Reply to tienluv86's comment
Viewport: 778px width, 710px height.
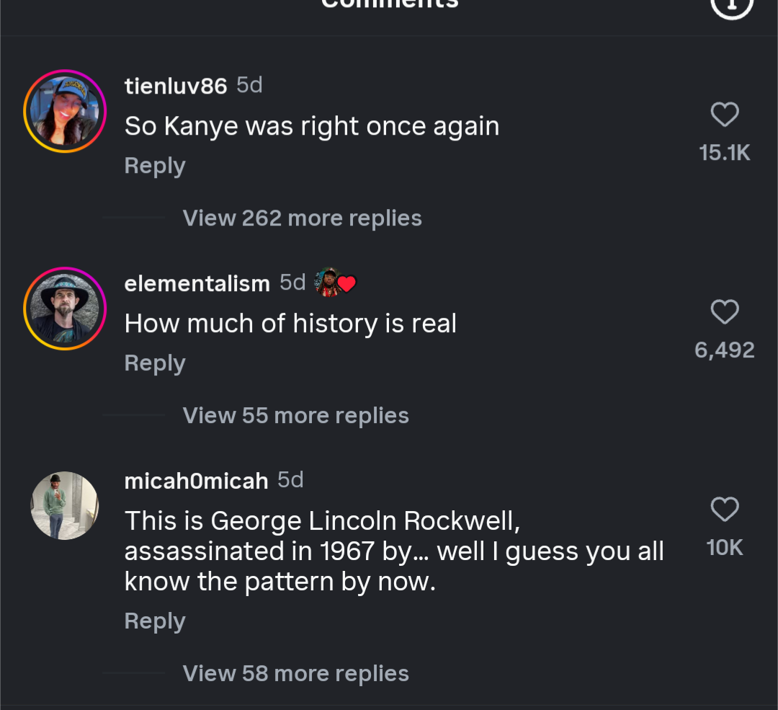coord(155,166)
